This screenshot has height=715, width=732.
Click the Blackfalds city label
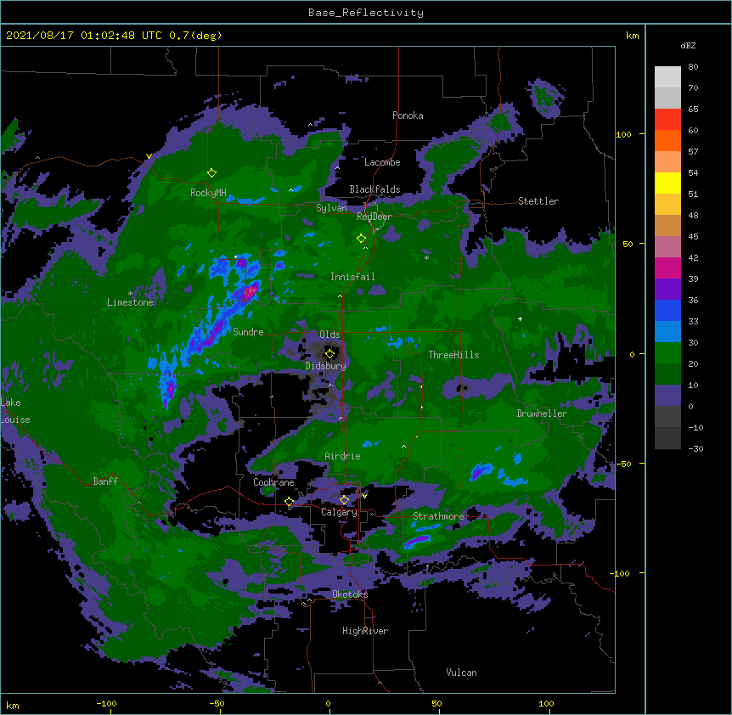coord(374,189)
